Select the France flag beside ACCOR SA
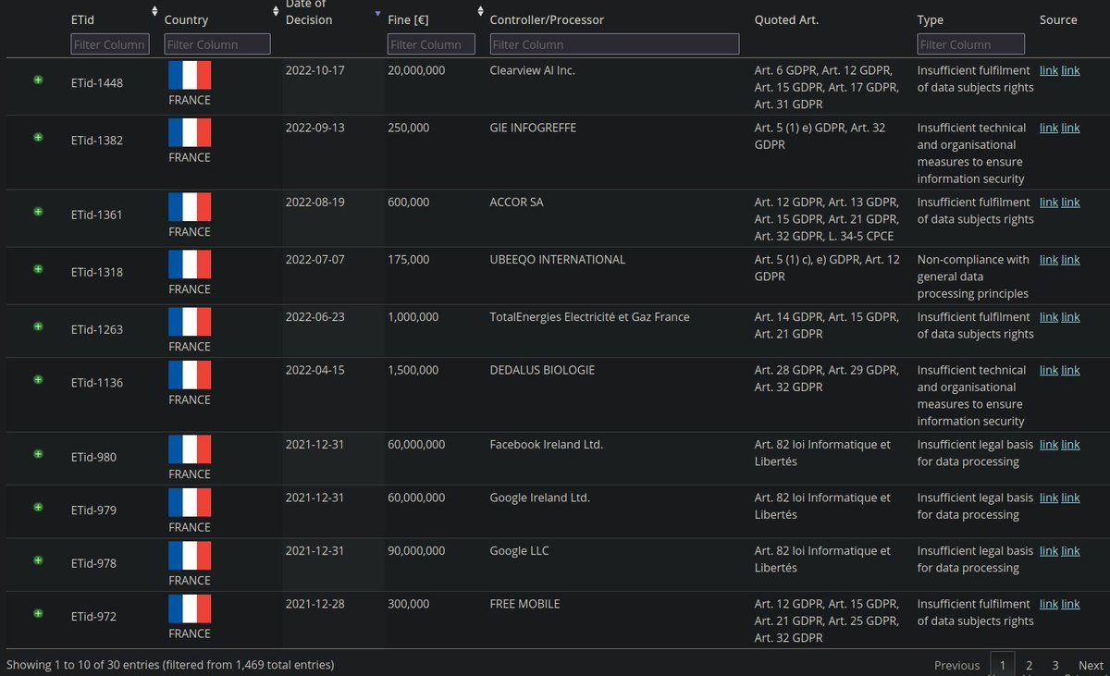Image resolution: width=1110 pixels, height=676 pixels. [190, 207]
